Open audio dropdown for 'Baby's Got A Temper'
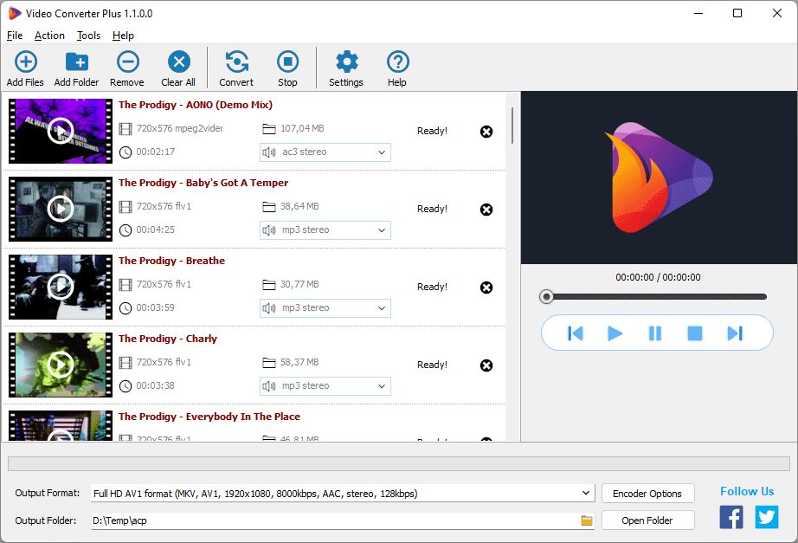The image size is (798, 543). pos(383,229)
